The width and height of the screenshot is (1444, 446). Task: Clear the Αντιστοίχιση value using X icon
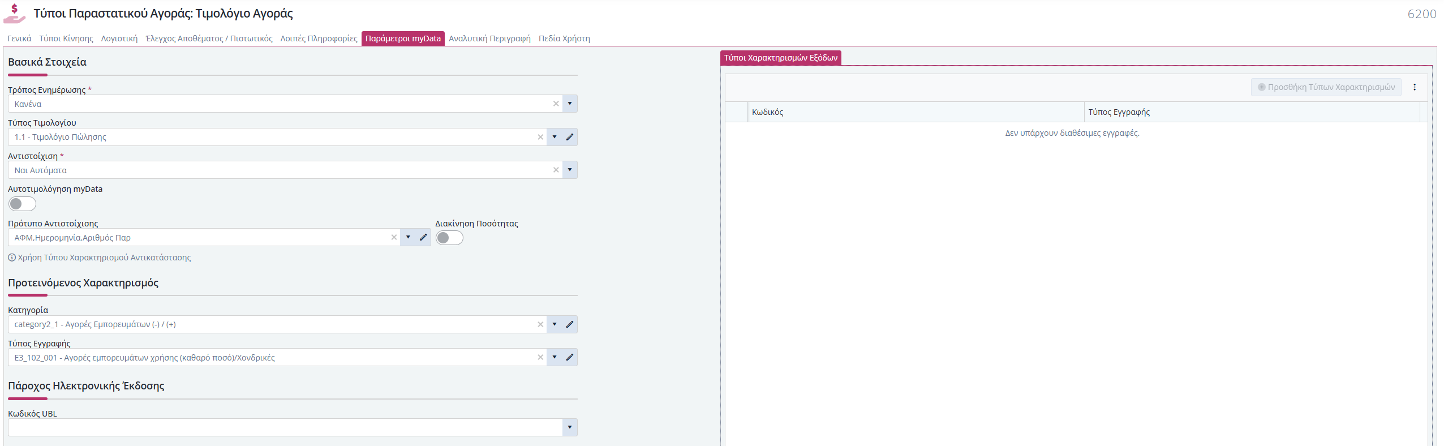(x=556, y=170)
